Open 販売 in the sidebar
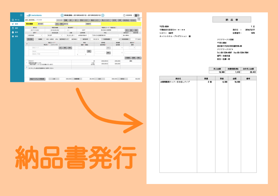The width and height of the screenshot is (278, 196). [17, 24]
